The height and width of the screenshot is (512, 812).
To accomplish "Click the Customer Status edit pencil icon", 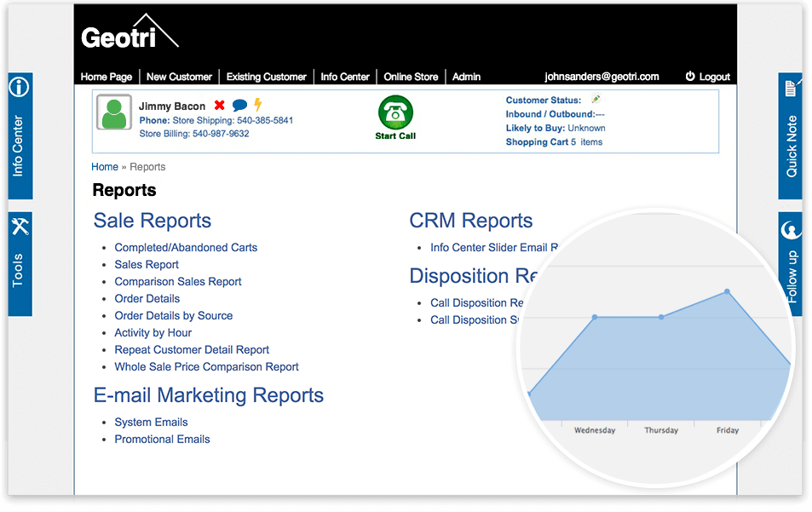I will point(596,100).
